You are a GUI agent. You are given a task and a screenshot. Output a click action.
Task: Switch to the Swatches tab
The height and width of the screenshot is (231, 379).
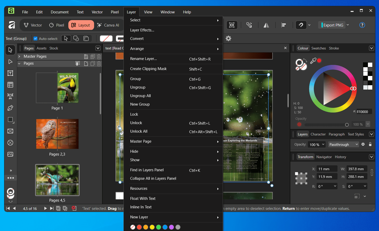pos(318,48)
